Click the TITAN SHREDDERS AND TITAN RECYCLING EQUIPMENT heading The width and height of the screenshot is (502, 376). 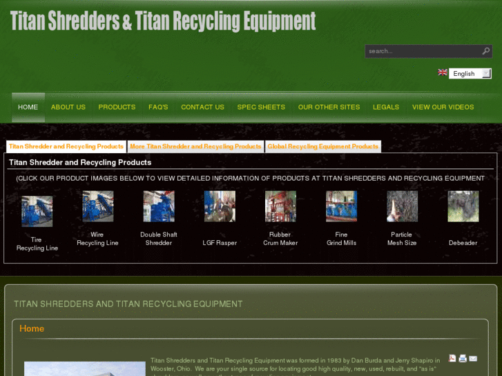128,304
